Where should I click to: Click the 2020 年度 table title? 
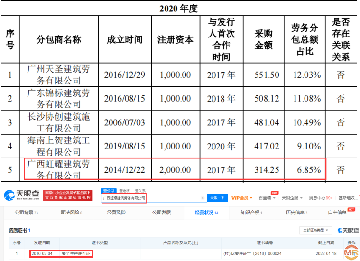pos(178,9)
